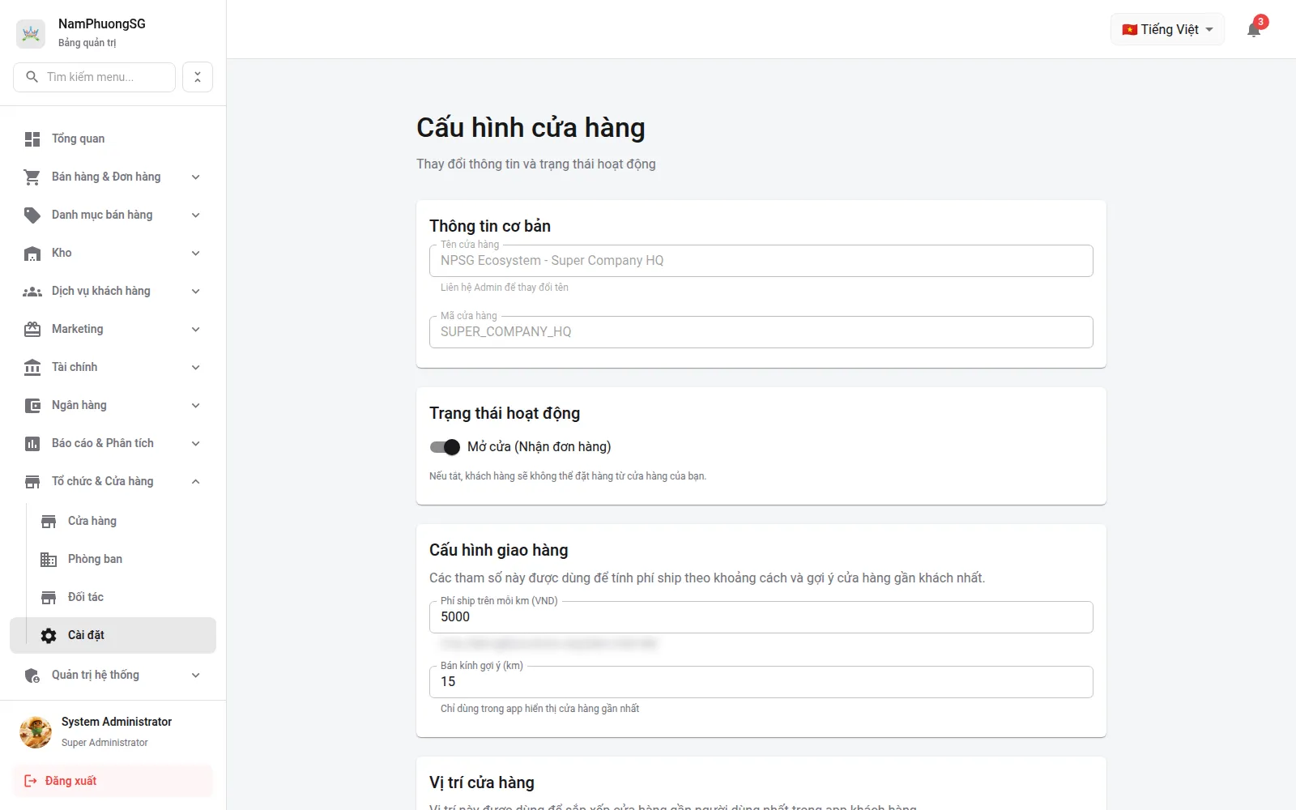Click the warehouse icon for Kho
The height and width of the screenshot is (810, 1296).
coord(32,254)
